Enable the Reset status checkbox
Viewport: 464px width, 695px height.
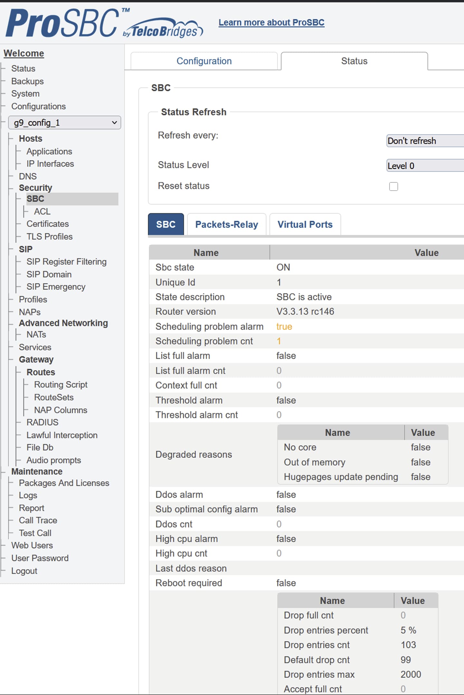393,186
